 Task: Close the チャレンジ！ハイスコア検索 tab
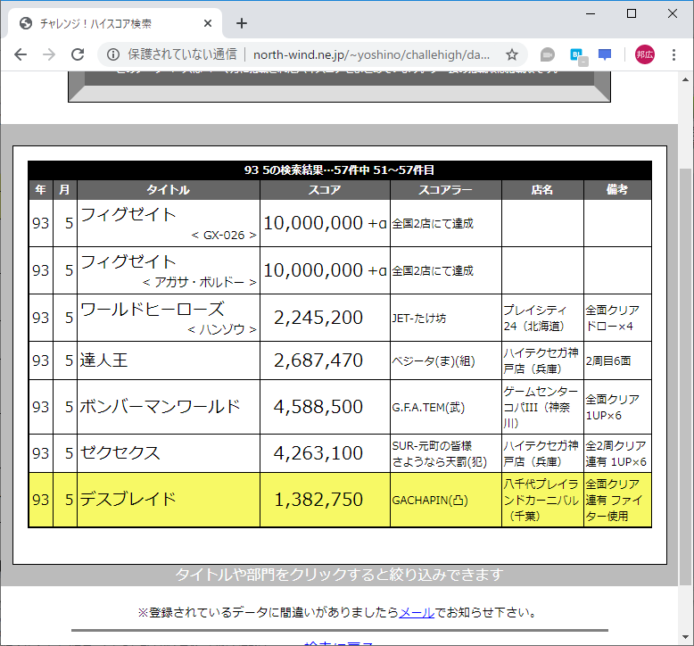208,23
